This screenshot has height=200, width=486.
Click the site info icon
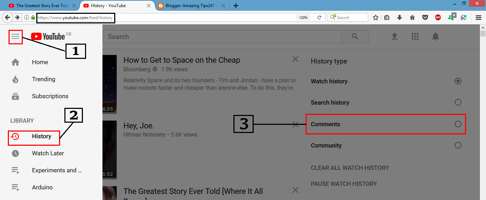27,17
